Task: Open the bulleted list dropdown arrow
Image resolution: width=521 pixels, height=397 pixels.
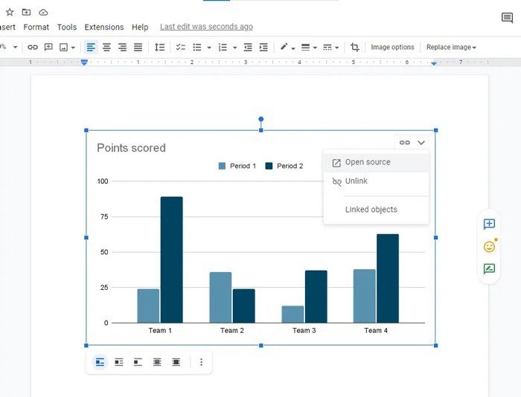Action: [209, 47]
